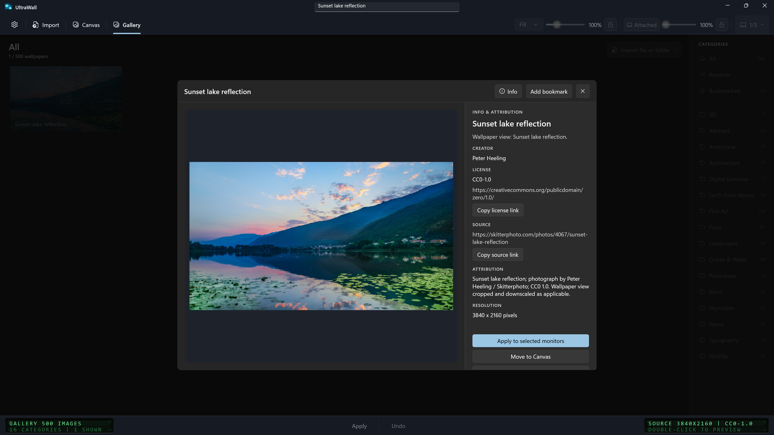Click the Sunset lake reflection title field
Screen dimensions: 774x435
(x=387, y=6)
